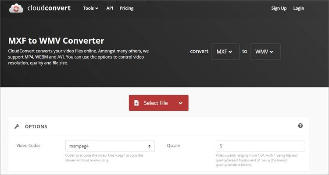
Task: Click the OPTIONS section heading
Action: pos(36,126)
